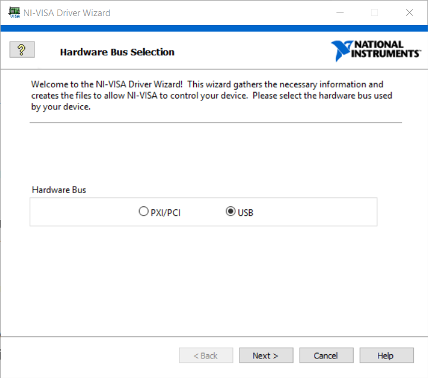Viewport: 428px width, 378px height.
Task: Click the USB option label text
Action: [x=246, y=213]
